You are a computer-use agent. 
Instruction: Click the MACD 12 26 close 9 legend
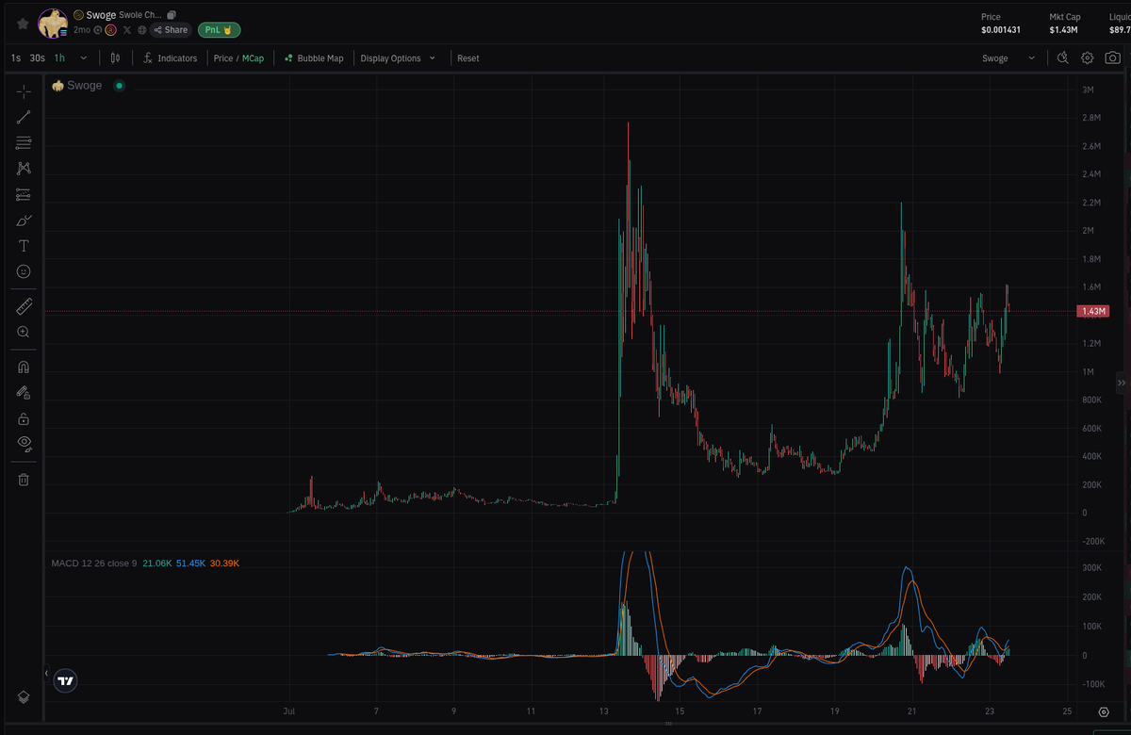pos(94,563)
